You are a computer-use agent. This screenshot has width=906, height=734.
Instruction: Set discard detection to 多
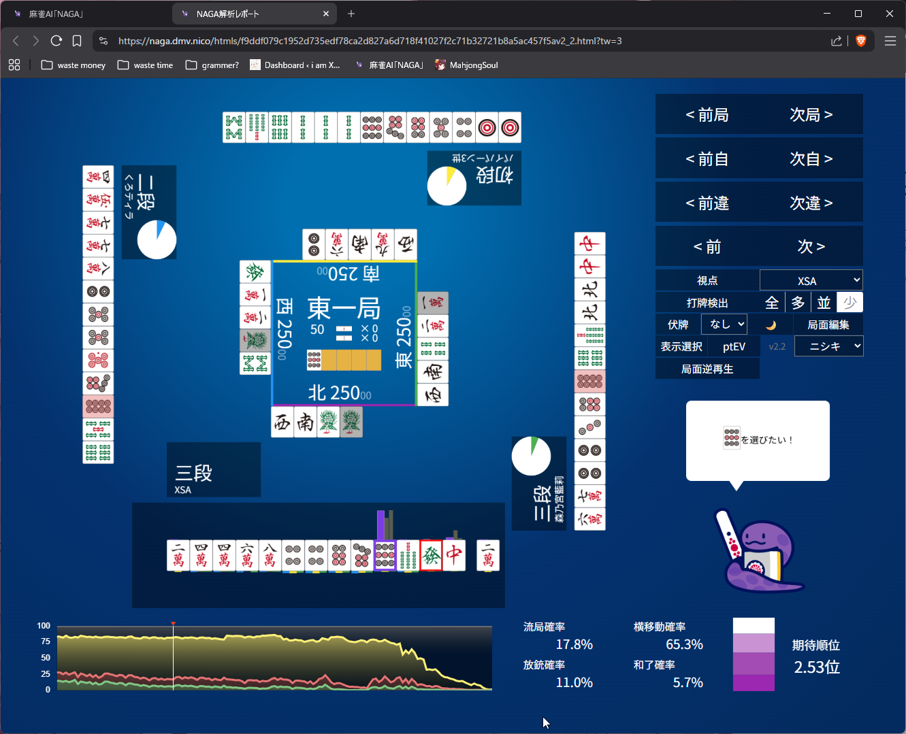point(798,303)
